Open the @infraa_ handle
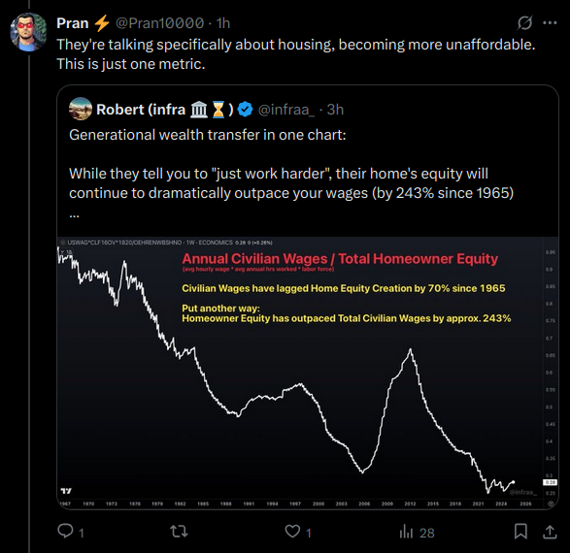Viewport: 570px width, 553px height. point(286,110)
